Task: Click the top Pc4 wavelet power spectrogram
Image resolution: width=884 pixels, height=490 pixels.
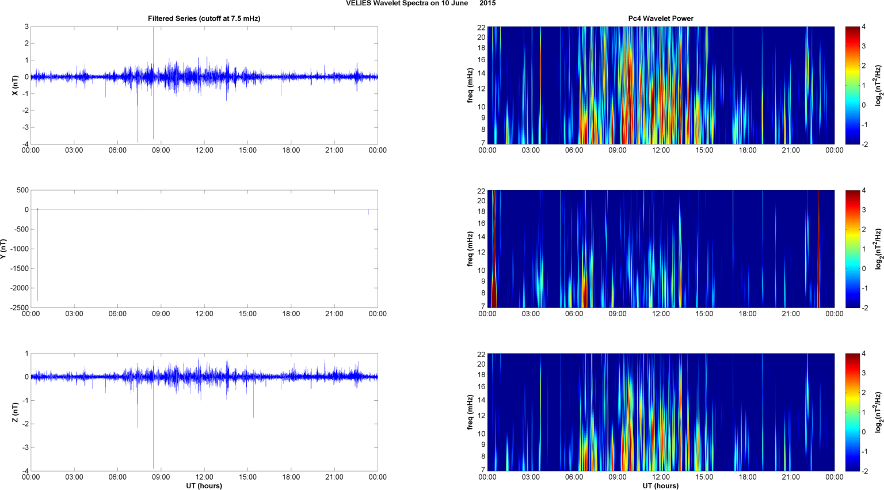Action: click(661, 85)
